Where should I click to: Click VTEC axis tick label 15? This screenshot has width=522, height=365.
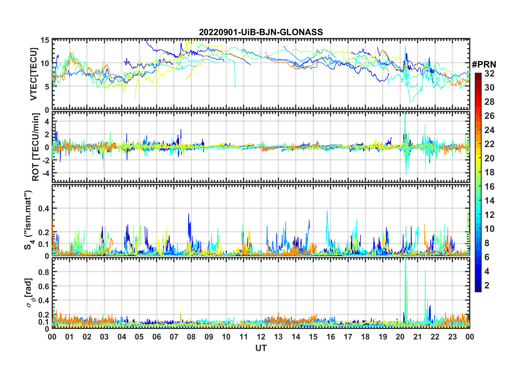click(x=45, y=40)
